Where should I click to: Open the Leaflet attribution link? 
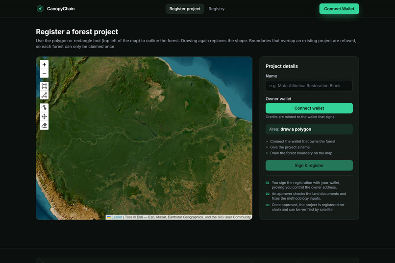tap(117, 217)
